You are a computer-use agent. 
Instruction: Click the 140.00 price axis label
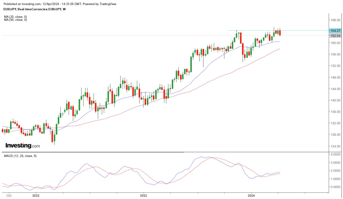pos(336,100)
